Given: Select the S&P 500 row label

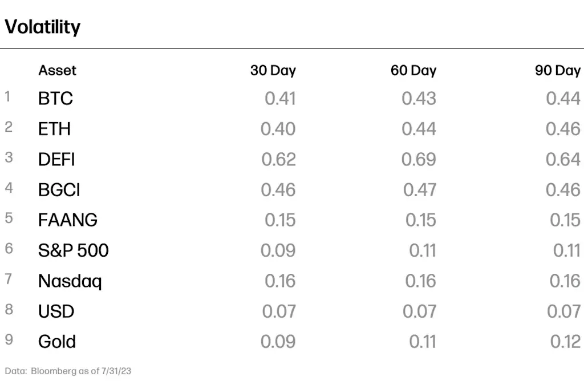Looking at the screenshot, I should pos(73,250).
